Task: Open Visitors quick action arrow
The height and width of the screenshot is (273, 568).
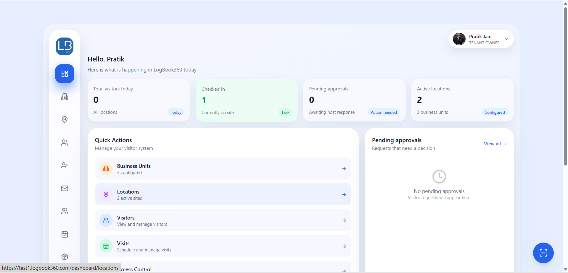Action: coord(344,220)
